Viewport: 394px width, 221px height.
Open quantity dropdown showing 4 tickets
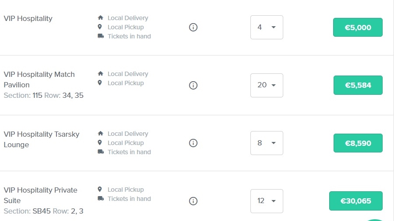click(x=267, y=28)
